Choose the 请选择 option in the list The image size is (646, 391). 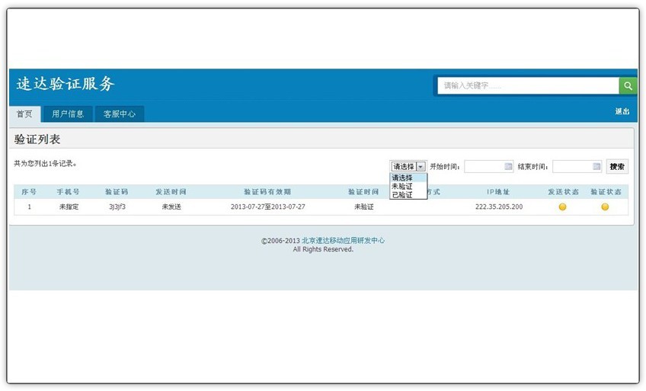pos(402,178)
